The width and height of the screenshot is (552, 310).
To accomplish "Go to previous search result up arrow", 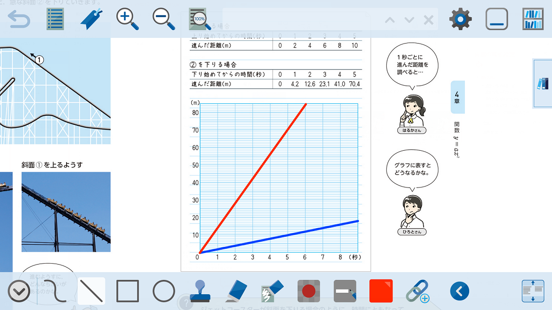I will (x=390, y=20).
